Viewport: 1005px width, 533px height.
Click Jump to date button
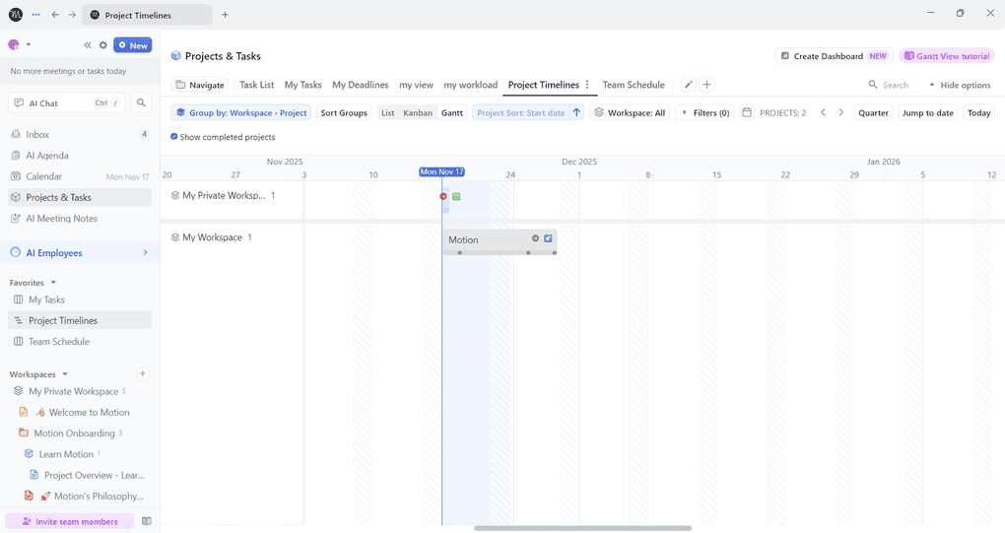tap(927, 112)
